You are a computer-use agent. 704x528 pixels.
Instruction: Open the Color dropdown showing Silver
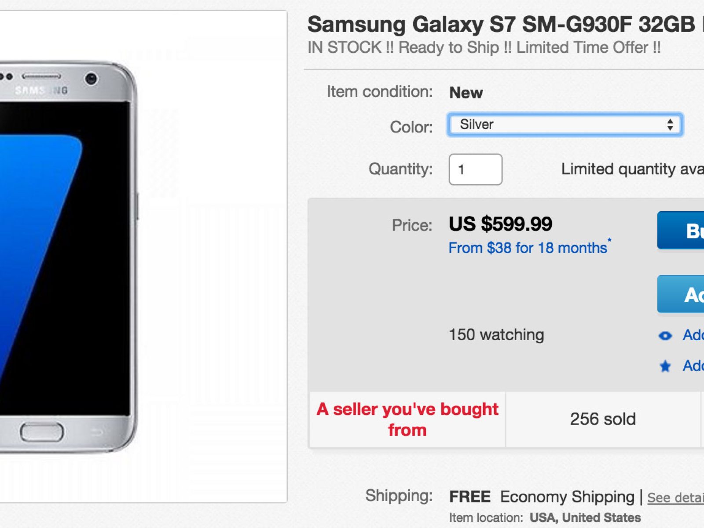pos(565,125)
